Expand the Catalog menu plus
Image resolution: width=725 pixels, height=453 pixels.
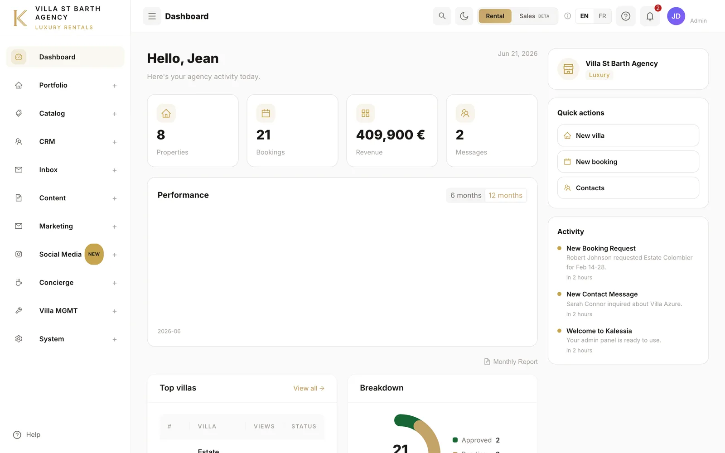[115, 114]
